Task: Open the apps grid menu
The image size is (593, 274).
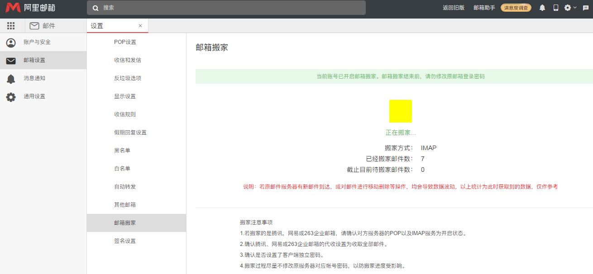Action: 11,26
